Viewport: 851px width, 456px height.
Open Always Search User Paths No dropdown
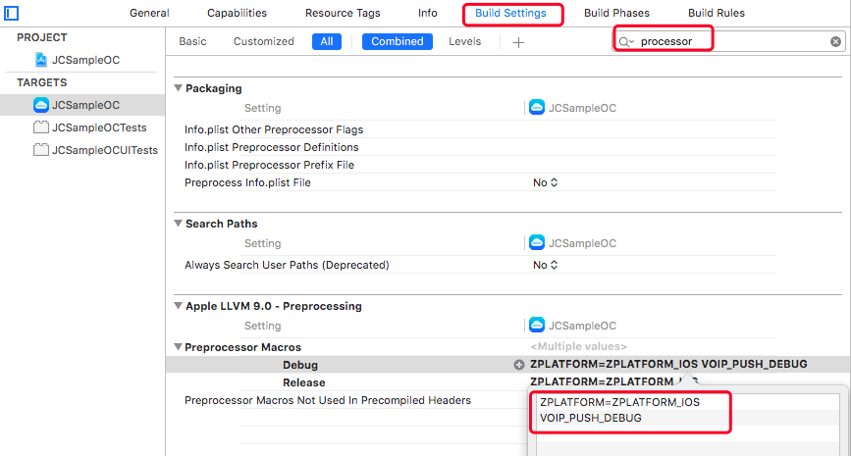[546, 265]
